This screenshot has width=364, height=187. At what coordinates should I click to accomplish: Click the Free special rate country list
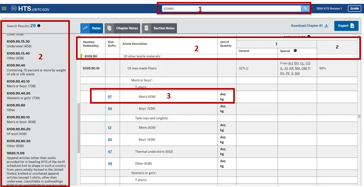[295, 68]
